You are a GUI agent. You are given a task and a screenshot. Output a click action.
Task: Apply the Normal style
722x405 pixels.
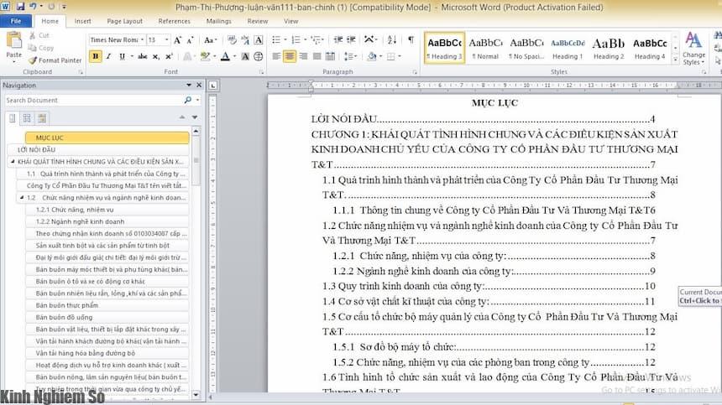[485, 48]
